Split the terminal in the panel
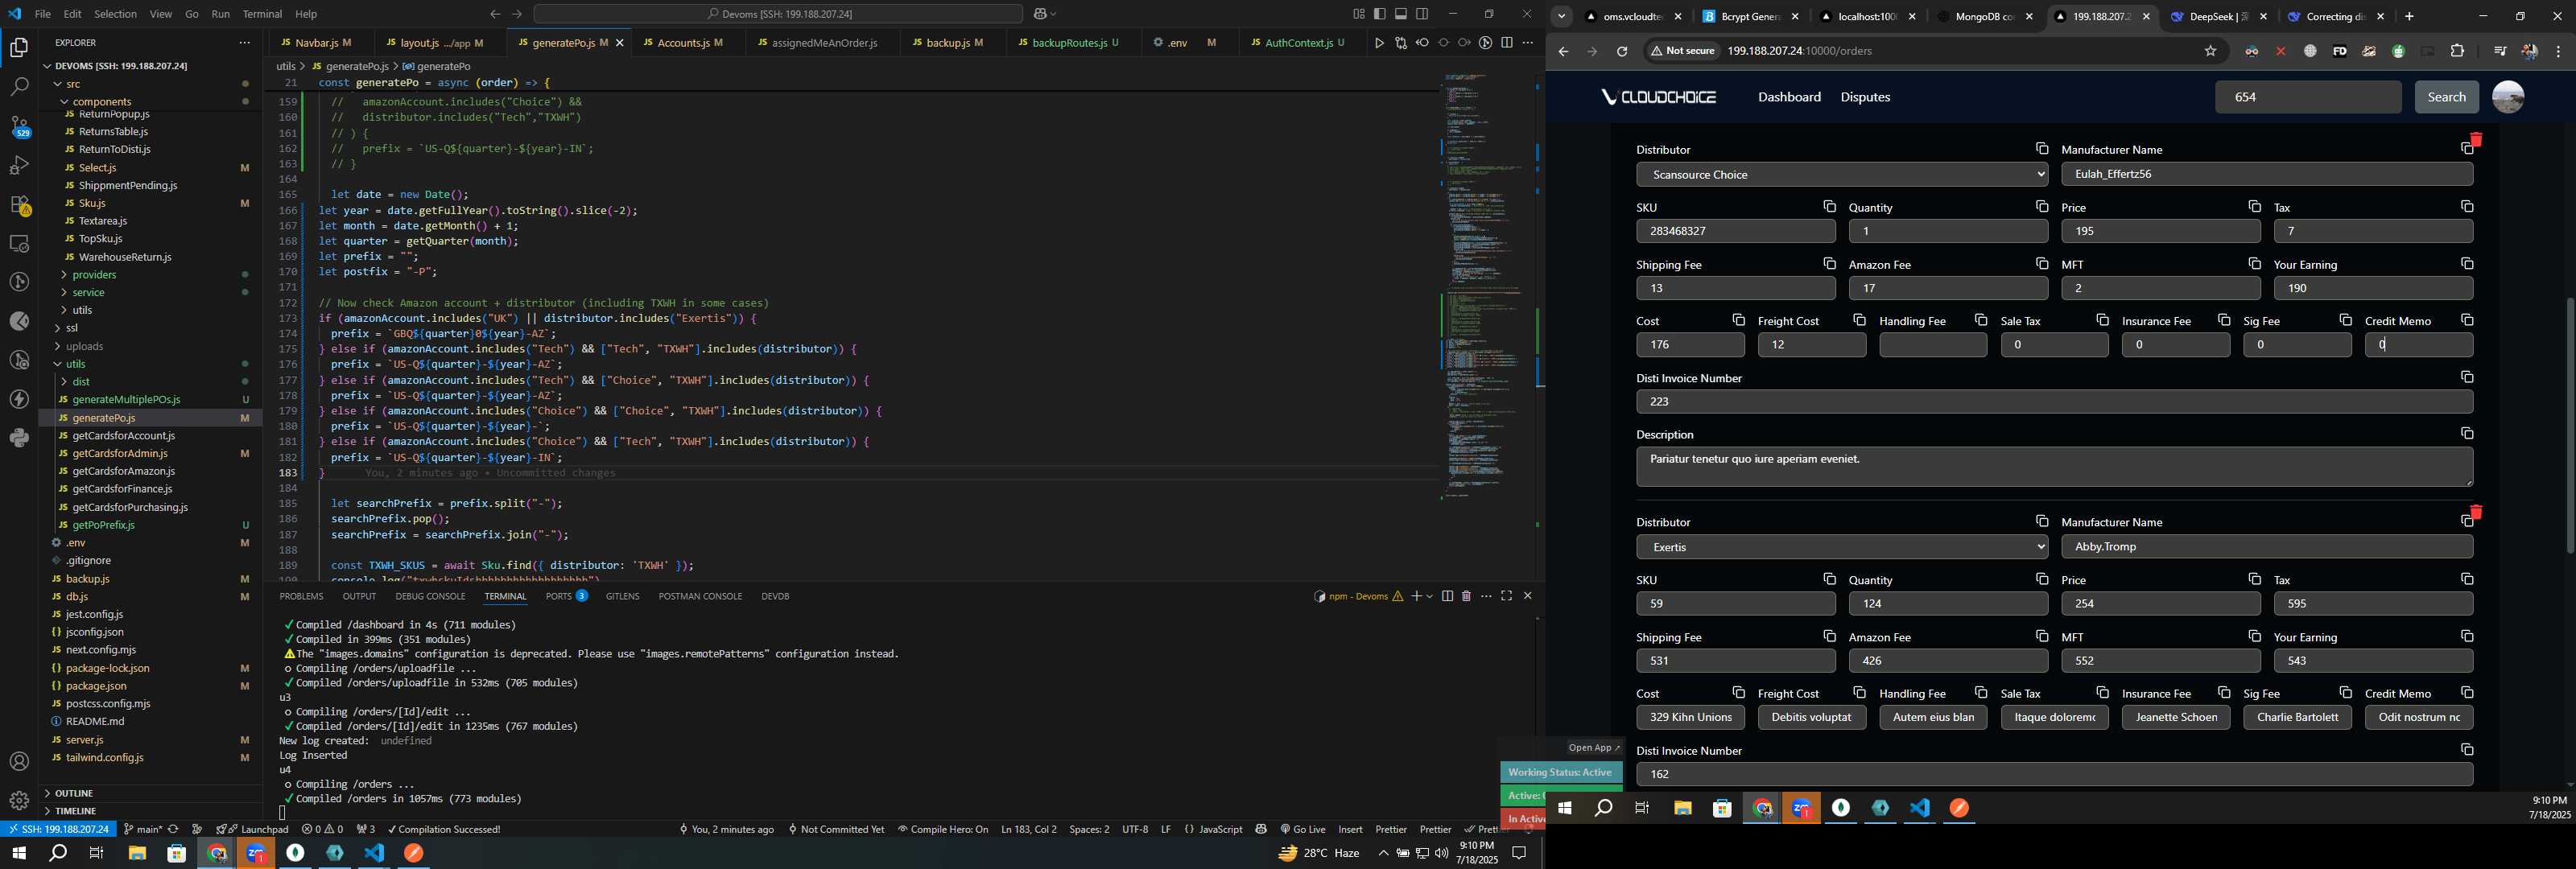 (1447, 596)
